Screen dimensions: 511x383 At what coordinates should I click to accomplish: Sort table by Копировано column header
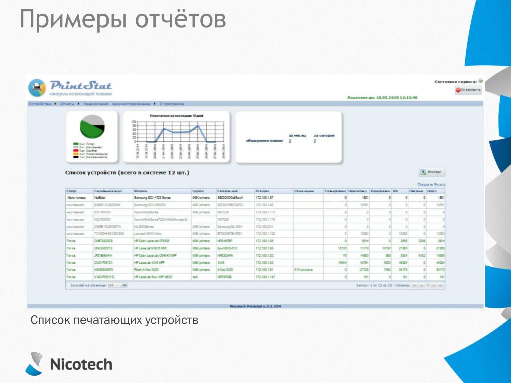coord(380,191)
